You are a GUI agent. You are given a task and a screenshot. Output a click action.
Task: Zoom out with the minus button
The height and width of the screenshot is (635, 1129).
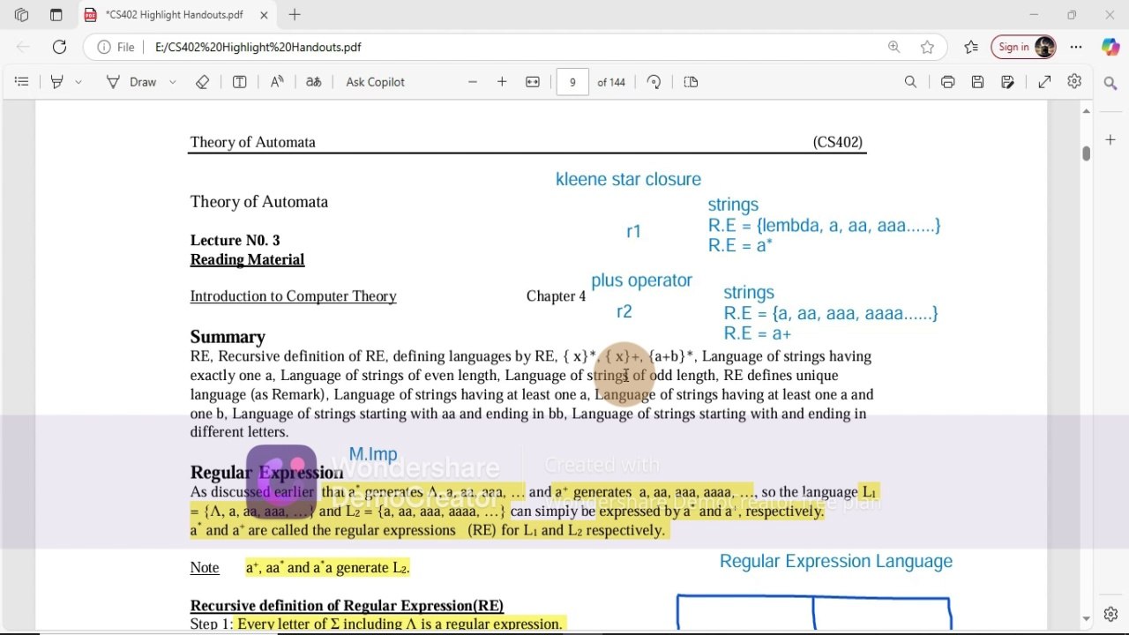tap(473, 82)
